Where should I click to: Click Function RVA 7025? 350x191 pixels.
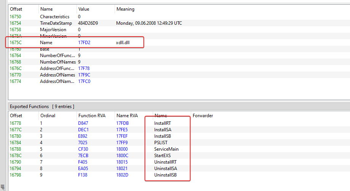tap(83, 143)
